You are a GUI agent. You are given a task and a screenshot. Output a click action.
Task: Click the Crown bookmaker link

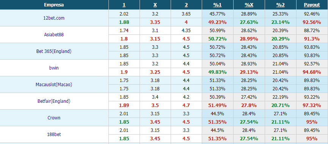click(x=54, y=118)
